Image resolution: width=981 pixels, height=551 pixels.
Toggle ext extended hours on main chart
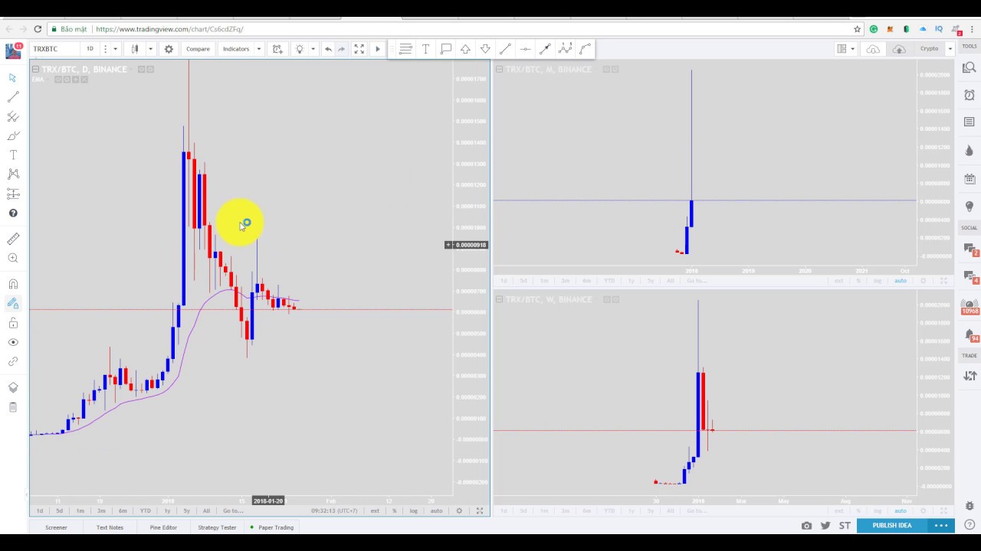[375, 510]
